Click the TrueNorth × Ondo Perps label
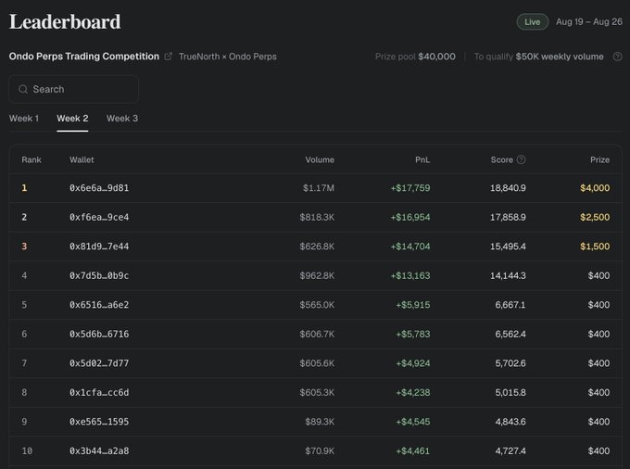 (227, 57)
